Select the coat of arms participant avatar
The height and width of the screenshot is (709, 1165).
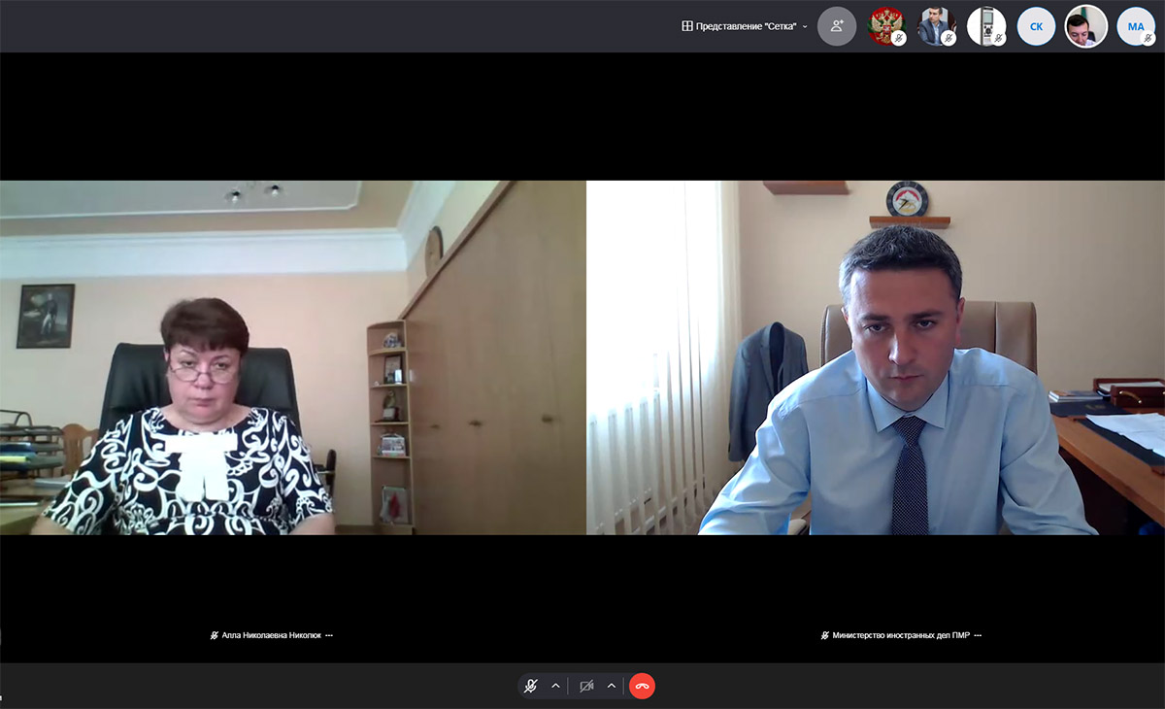(885, 26)
